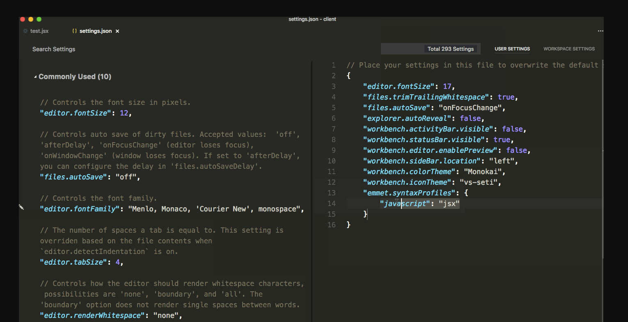
Task: Switch to WORKSPACE SETTINGS tab
Action: 569,49
